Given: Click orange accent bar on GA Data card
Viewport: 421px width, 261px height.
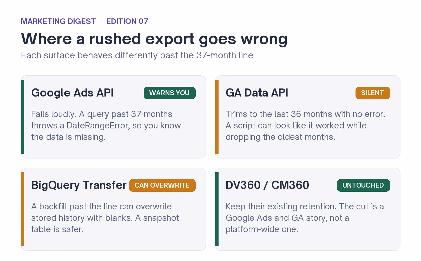Looking at the screenshot, I should click(217, 117).
